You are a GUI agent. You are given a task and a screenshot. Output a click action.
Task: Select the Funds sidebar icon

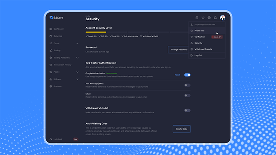click(x=51, y=43)
